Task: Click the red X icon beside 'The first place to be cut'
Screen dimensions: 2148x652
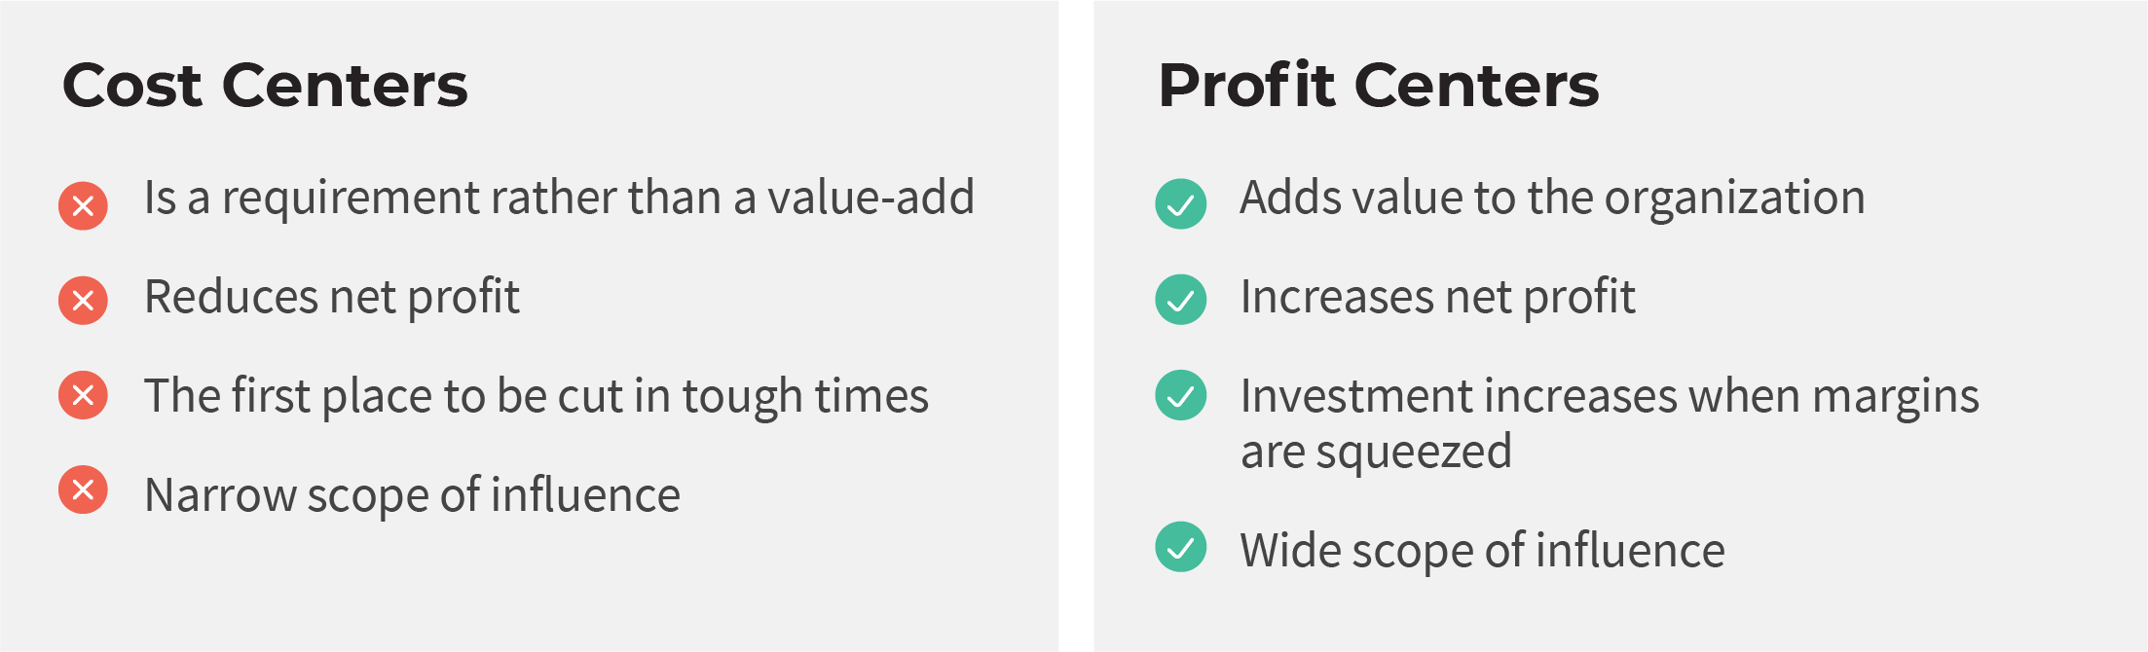Action: pos(83,395)
